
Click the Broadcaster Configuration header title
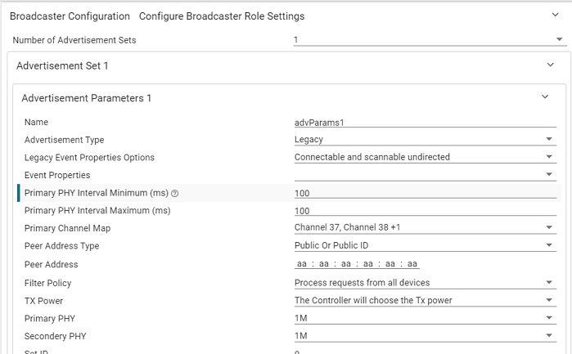(x=70, y=16)
